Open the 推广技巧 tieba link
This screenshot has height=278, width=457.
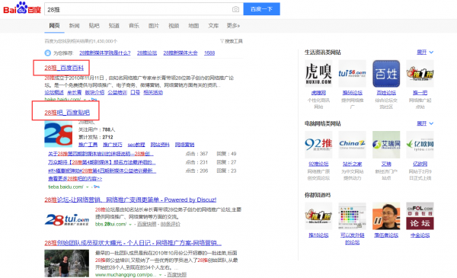113,145
